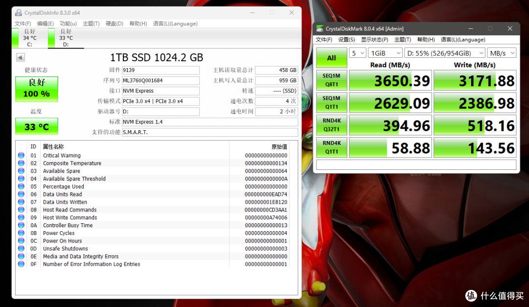
Task: Click the firmware field showing 9139
Action: (x=161, y=70)
